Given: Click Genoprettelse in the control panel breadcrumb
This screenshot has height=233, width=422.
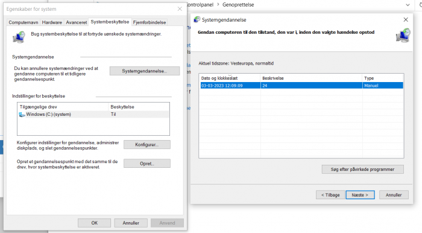Looking at the screenshot, I should click(238, 5).
